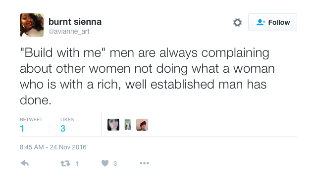314x183 pixels.
Task: Like the tweet with the heart icon
Action: (105, 163)
